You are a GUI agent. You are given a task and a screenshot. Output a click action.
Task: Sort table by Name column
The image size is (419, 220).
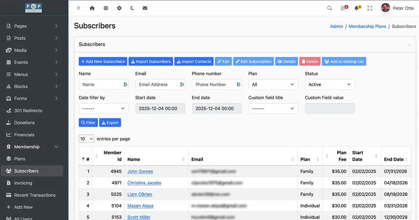(x=156, y=156)
